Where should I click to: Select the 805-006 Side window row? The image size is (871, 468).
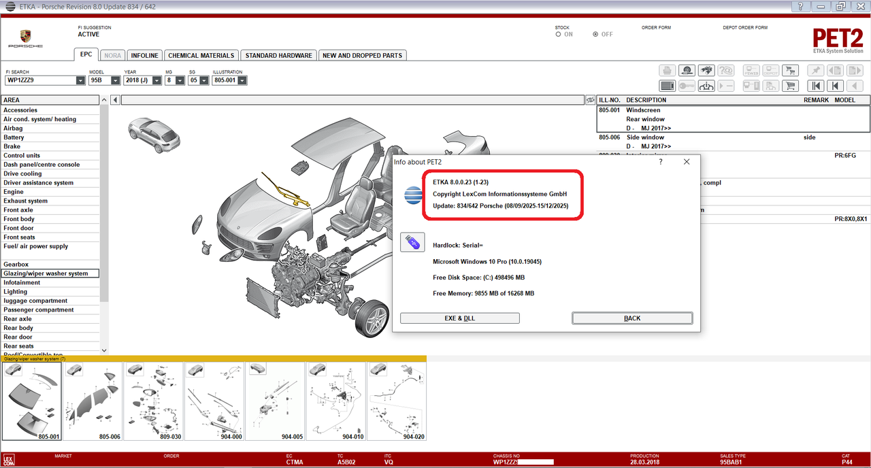[734, 141]
